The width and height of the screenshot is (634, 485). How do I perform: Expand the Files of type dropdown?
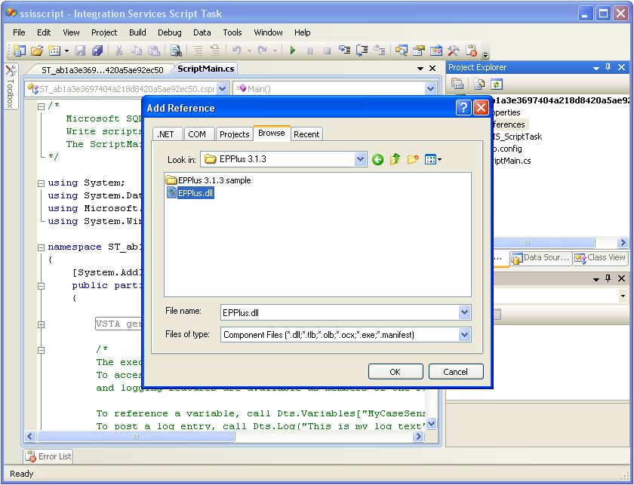coord(464,334)
